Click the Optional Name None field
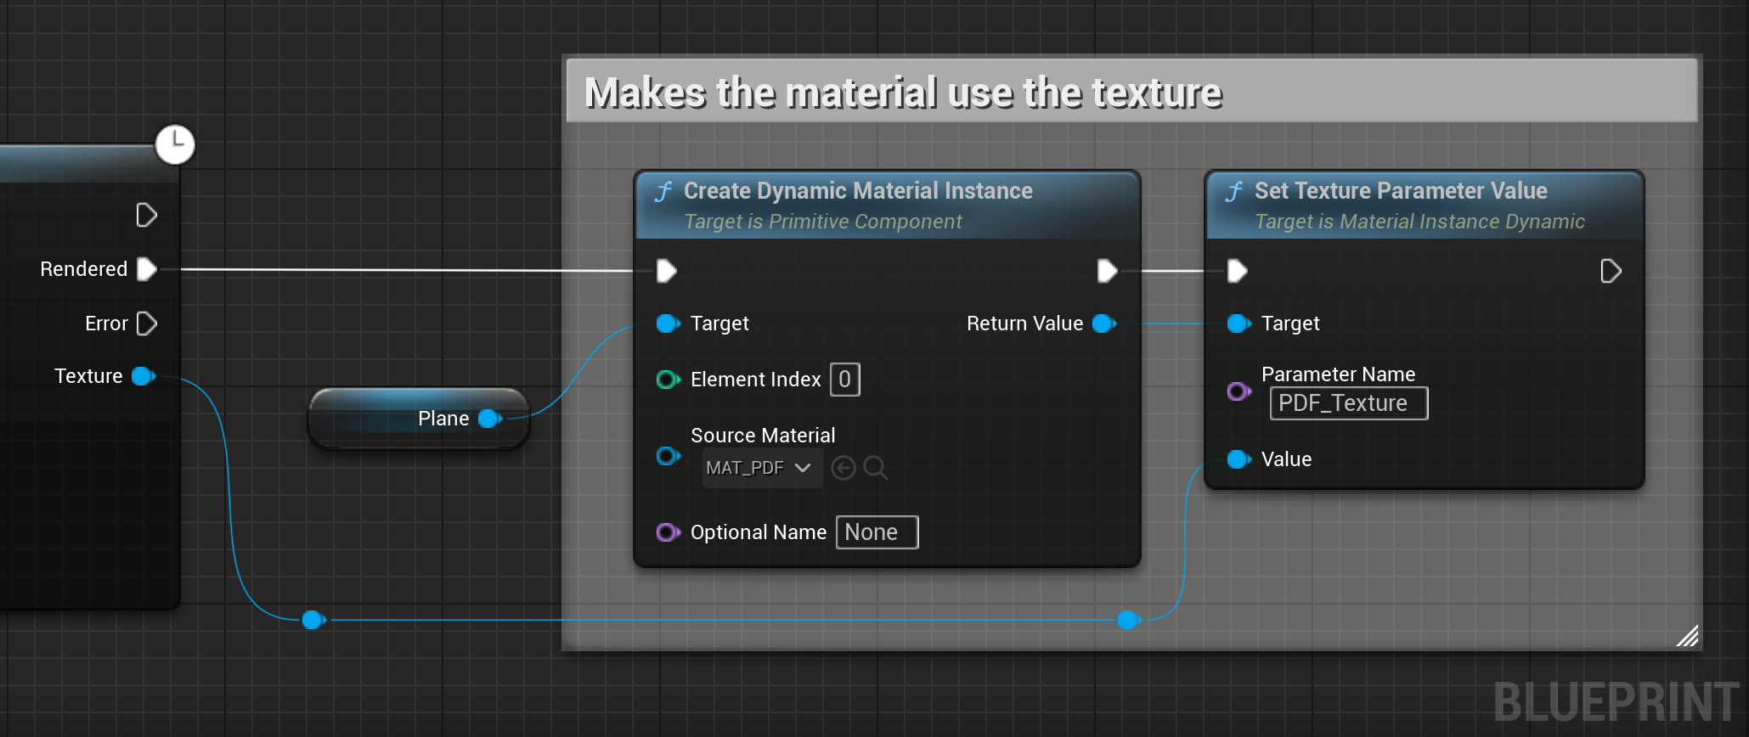This screenshot has height=737, width=1749. pos(877,532)
